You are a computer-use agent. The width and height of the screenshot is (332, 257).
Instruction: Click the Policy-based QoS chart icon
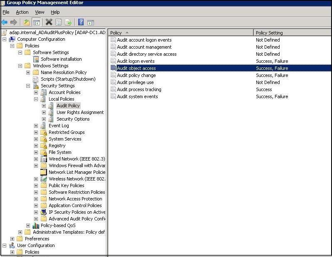36,225
